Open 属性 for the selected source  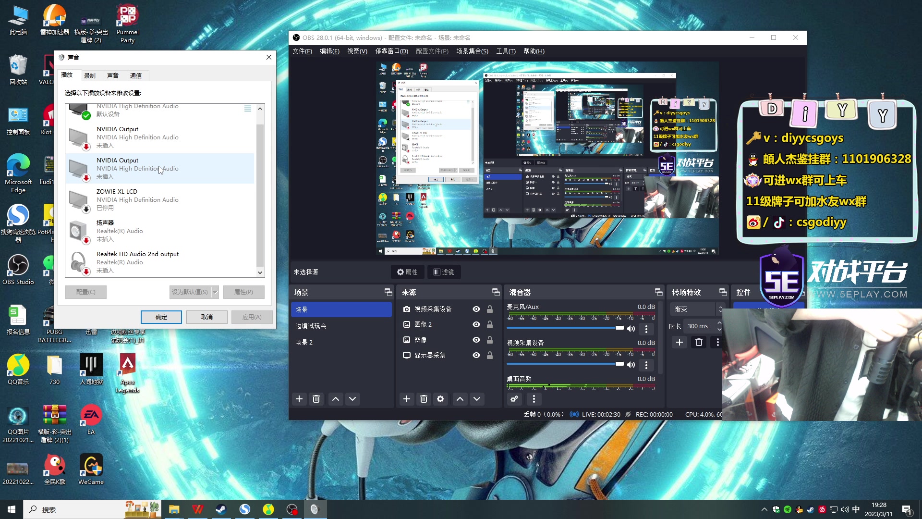[407, 272]
